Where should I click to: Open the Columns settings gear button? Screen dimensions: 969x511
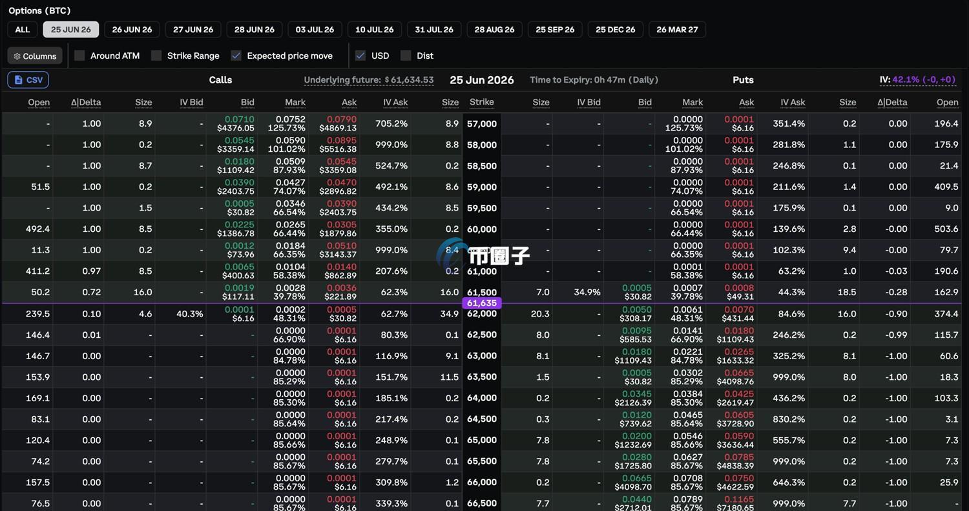pyautogui.click(x=35, y=56)
